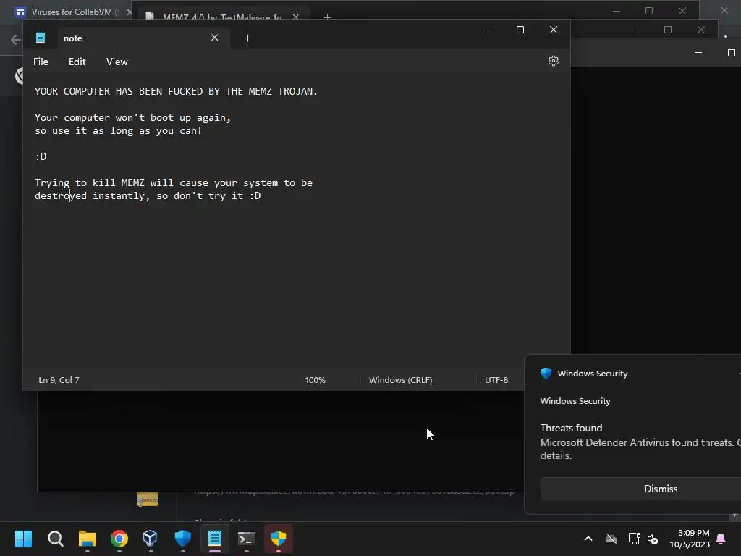Open the clock showing 3:09 PM
Image resolution: width=741 pixels, height=556 pixels.
pos(690,539)
